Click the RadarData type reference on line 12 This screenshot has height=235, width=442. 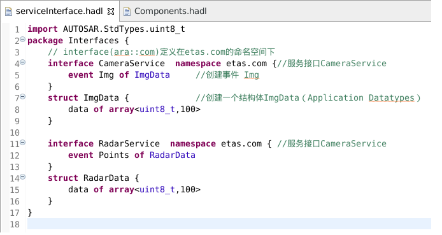(172, 155)
